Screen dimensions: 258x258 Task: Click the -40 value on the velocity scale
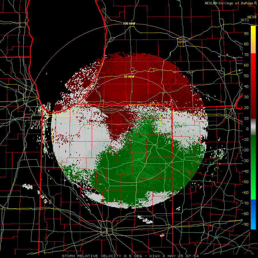point(245,171)
